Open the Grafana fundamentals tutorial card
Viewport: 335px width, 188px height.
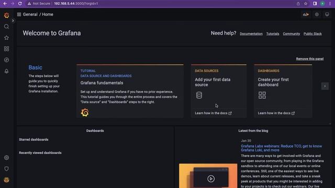click(x=130, y=91)
